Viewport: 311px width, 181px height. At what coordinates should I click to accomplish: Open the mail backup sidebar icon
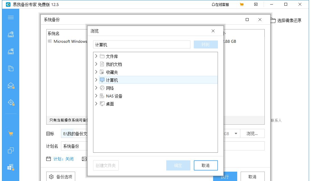[11, 86]
